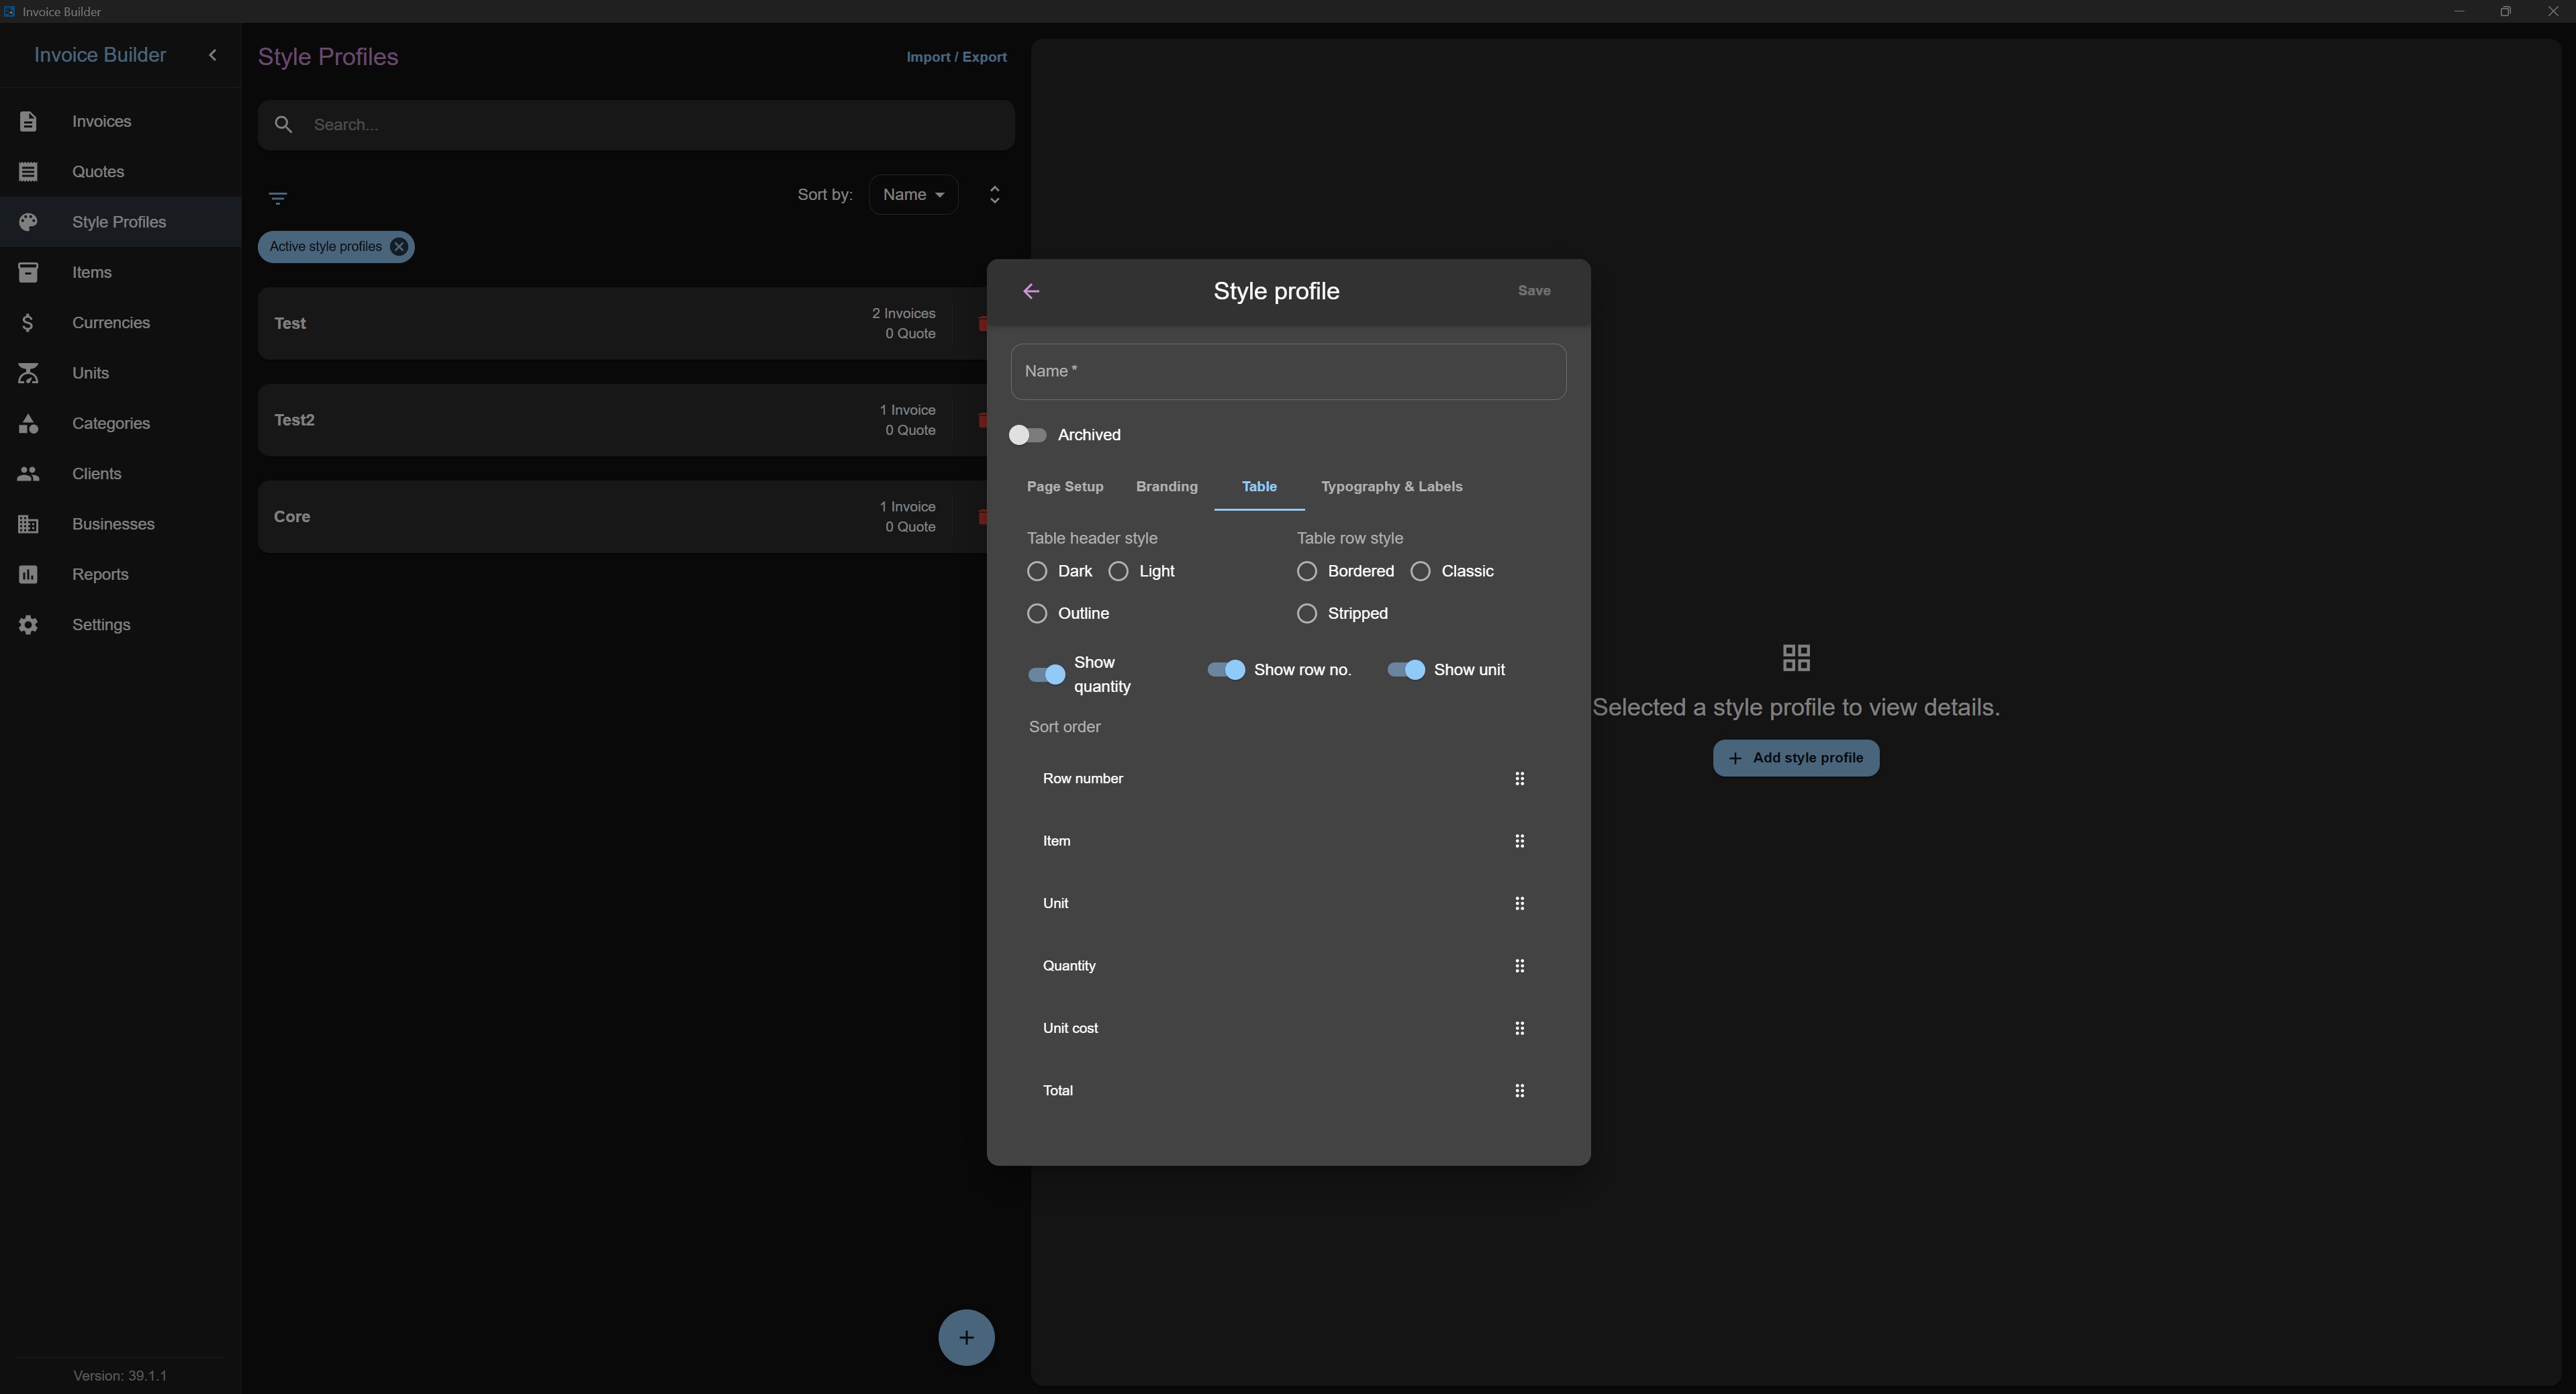2576x1394 pixels.
Task: Open the filter options icon
Action: pyautogui.click(x=278, y=198)
